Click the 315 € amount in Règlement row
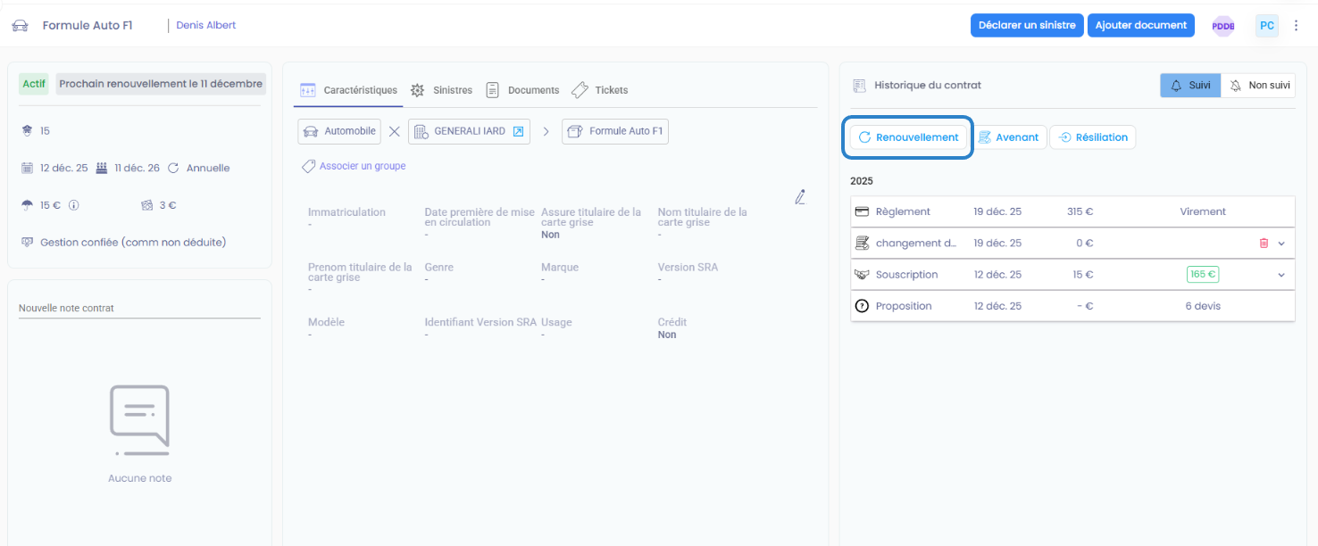The image size is (1318, 546). (1080, 212)
